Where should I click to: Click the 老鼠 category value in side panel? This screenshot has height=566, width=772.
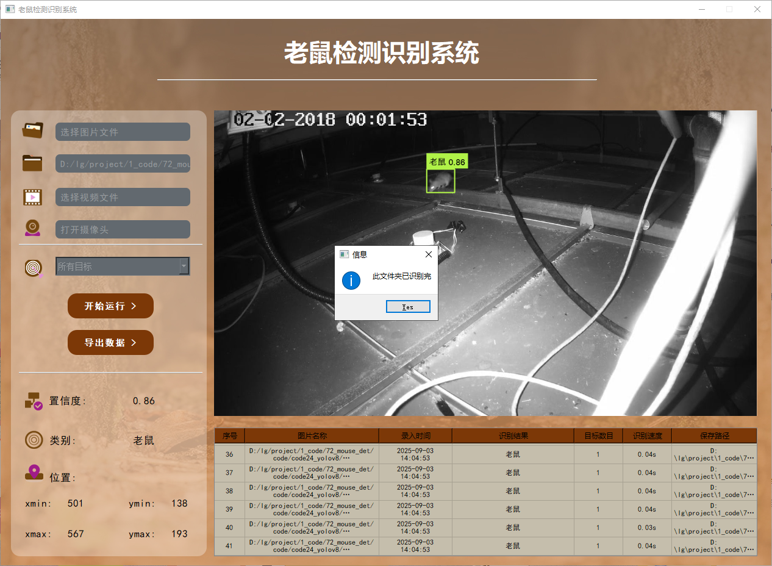[144, 440]
